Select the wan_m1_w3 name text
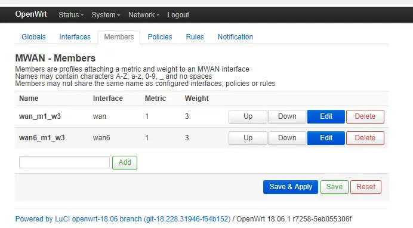This screenshot has height=228, width=413. [40, 116]
